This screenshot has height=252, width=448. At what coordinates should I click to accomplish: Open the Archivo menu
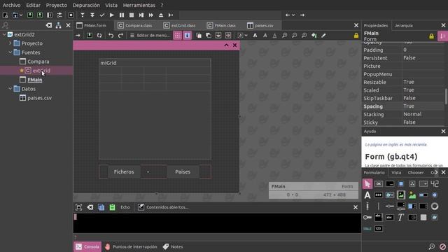[x=11, y=5]
